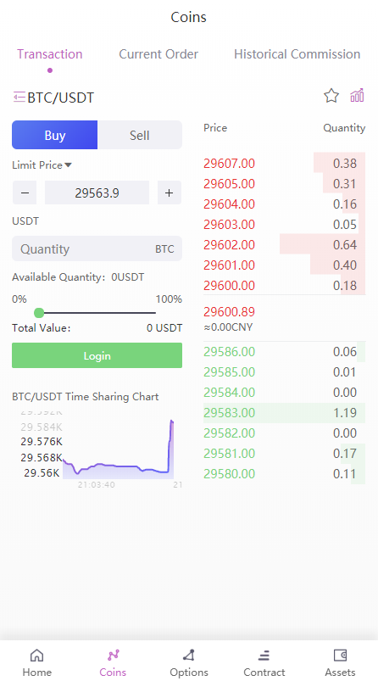Image resolution: width=378 pixels, height=681 pixels.
Task: Open Historical Commission tab
Action: (297, 54)
